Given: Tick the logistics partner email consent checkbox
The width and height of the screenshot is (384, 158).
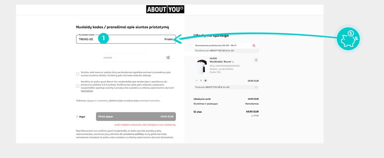Looking at the screenshot, I should (x=77, y=74).
